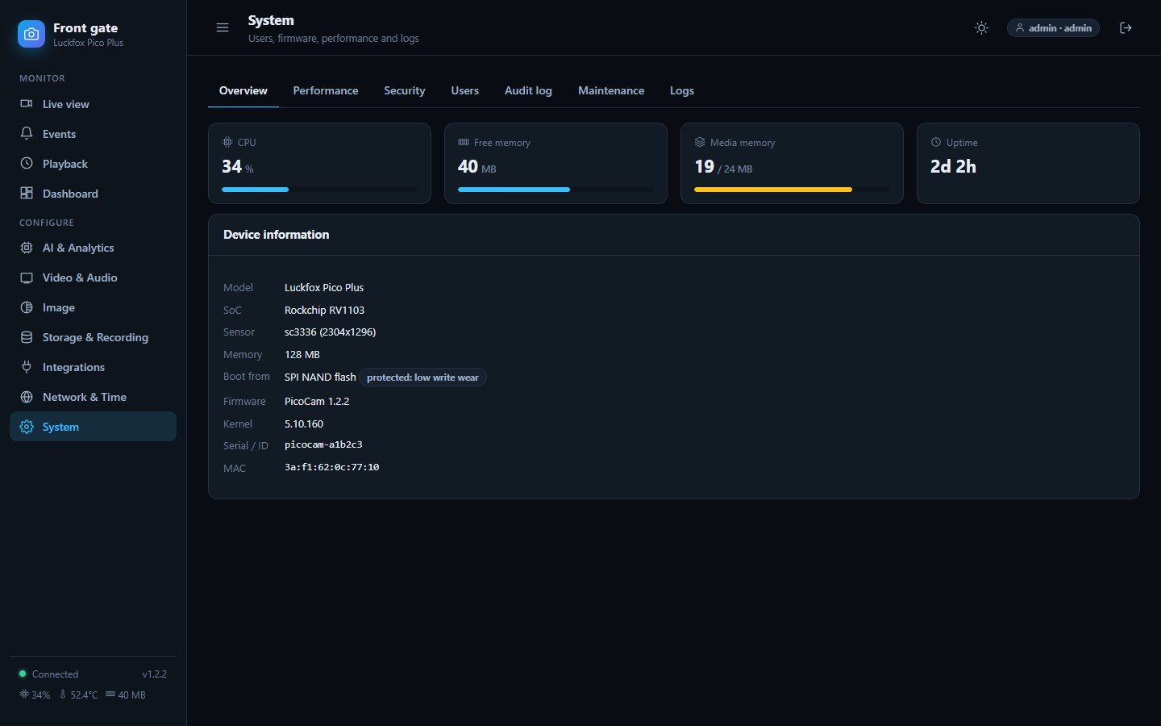Click the MAC address '3a:f1:62:0c:77:10'
The image size is (1161, 726).
(x=331, y=467)
